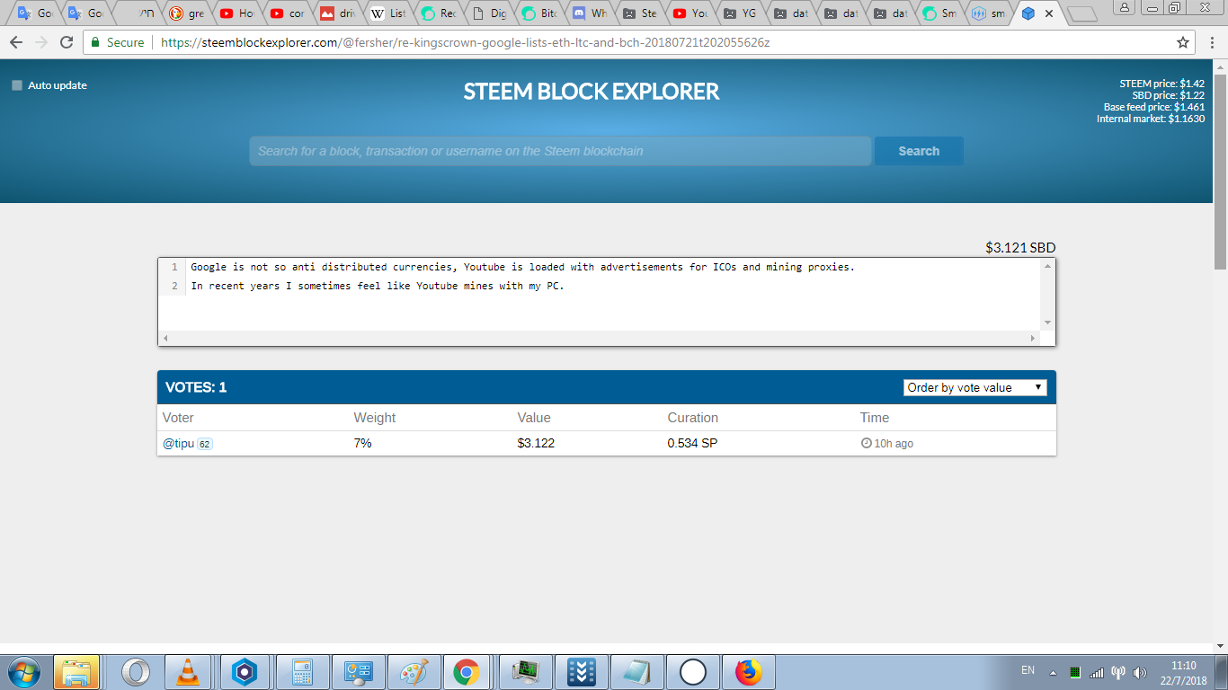Click the 7% weight cell
Image resolution: width=1228 pixels, height=690 pixels.
(362, 443)
